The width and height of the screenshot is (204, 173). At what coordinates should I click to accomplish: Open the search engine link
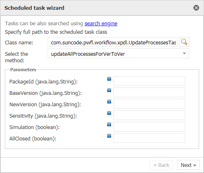pos(101,24)
